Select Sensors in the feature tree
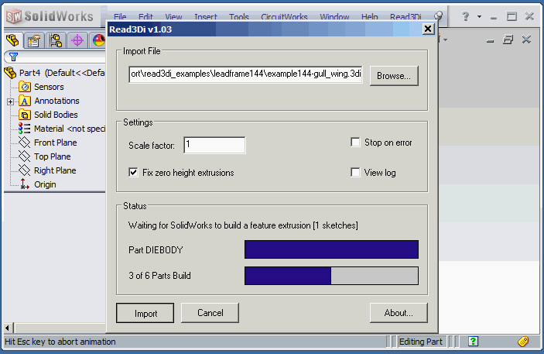This screenshot has width=544, height=354. 49,87
